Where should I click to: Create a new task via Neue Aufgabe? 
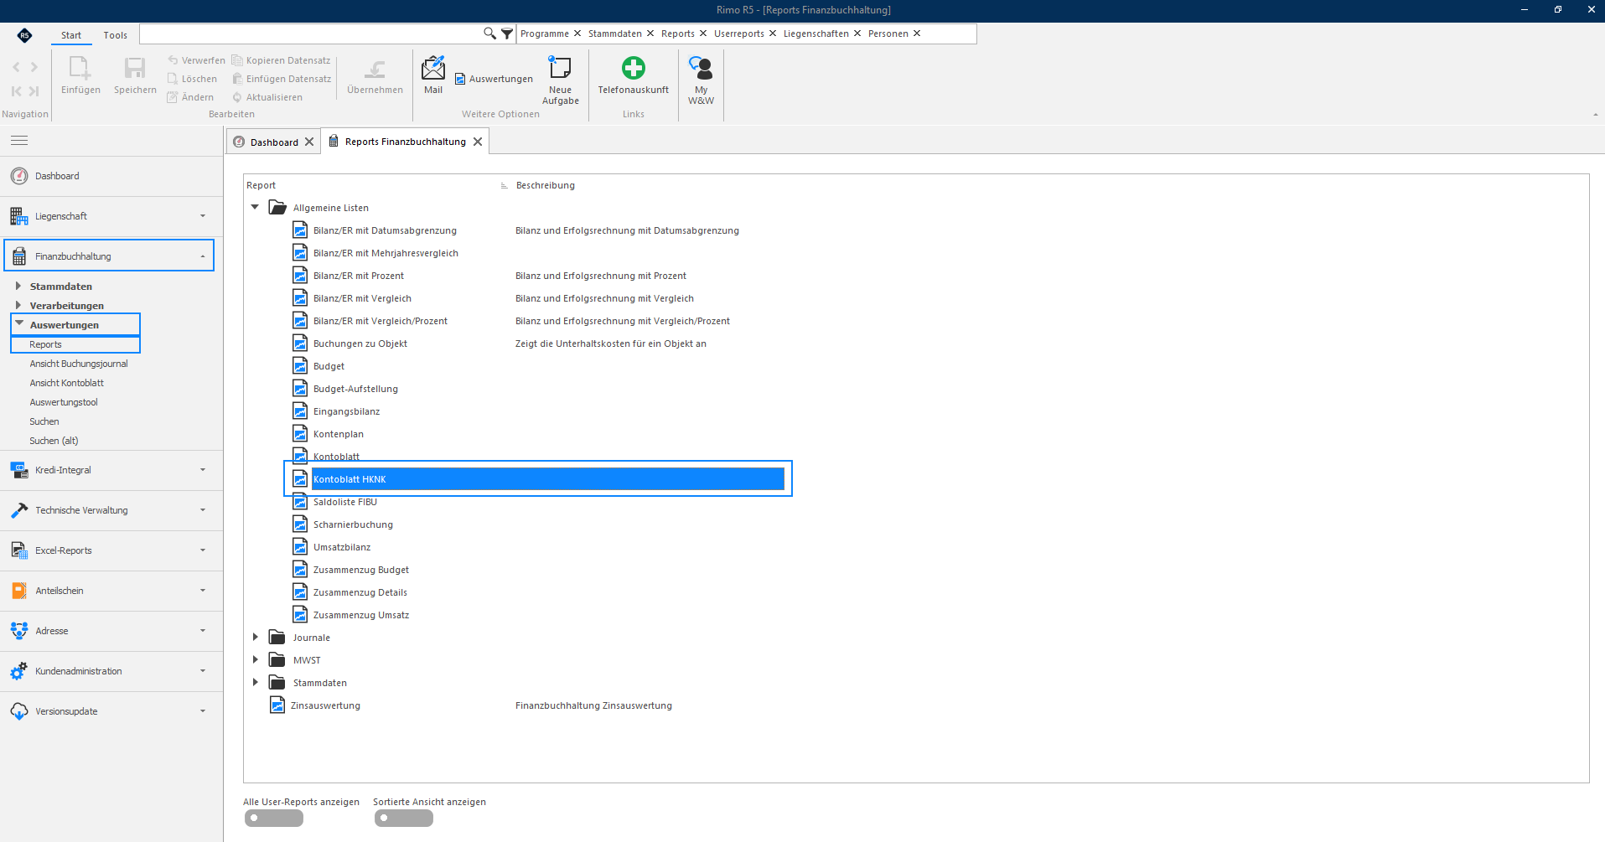pos(560,69)
